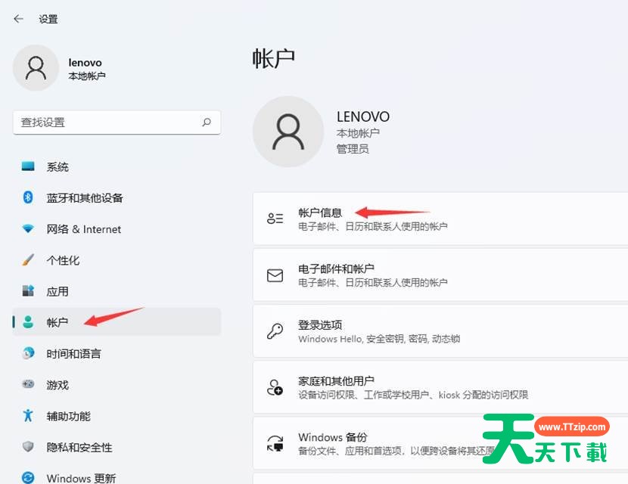Click the 系统 monitor icon
This screenshot has height=484, width=628.
pos(28,166)
